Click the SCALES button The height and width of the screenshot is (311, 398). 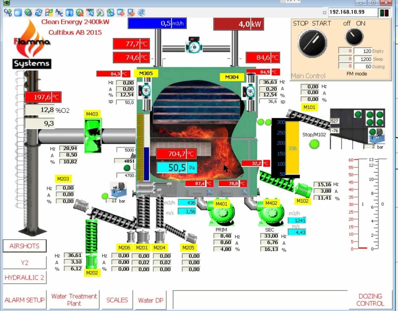click(x=117, y=300)
